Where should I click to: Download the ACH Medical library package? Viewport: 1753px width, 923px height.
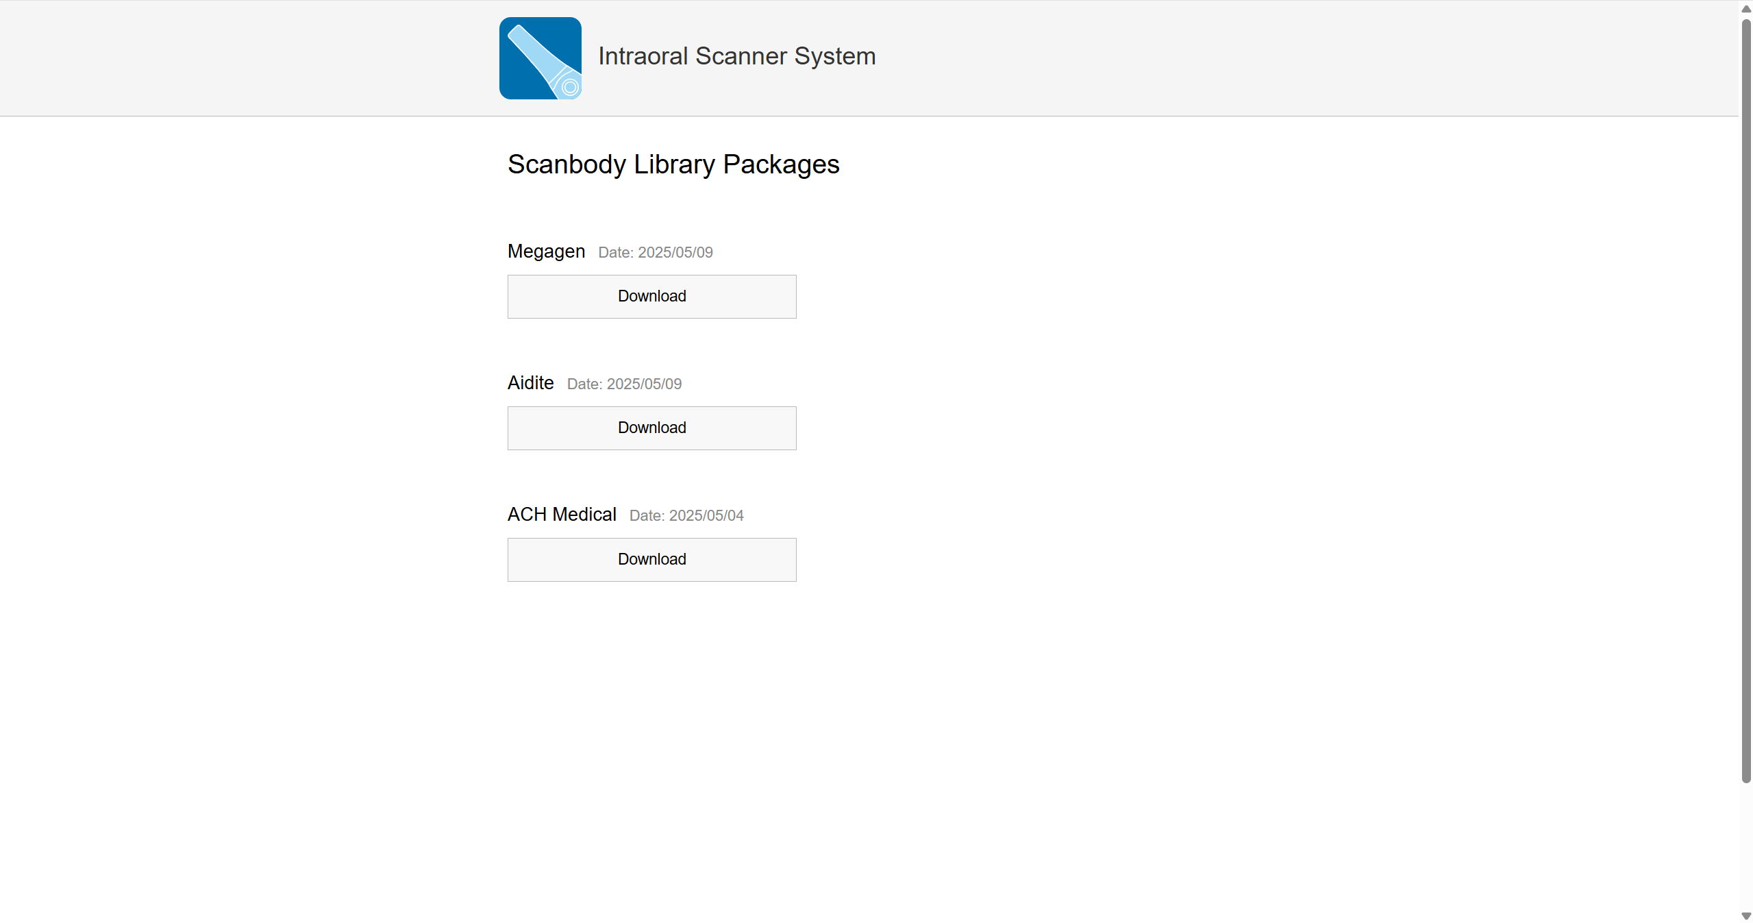(x=651, y=559)
